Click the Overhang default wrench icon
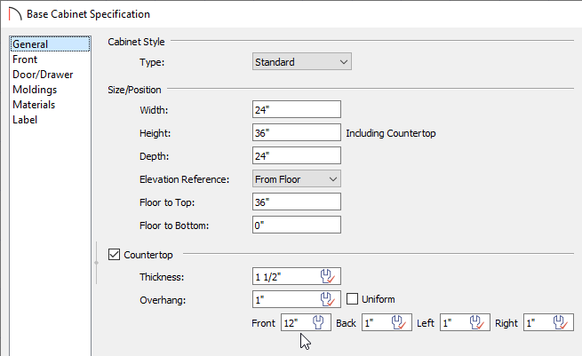 tap(328, 299)
